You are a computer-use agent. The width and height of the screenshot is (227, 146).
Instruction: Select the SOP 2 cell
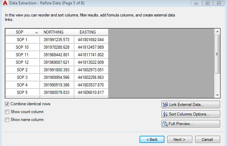[x=22, y=70]
